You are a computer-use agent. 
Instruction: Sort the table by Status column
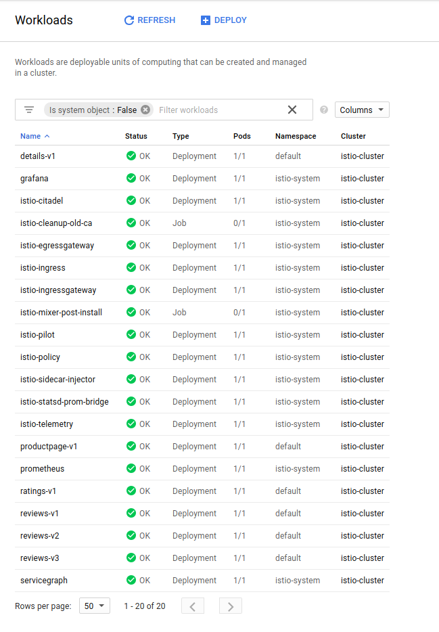[136, 136]
